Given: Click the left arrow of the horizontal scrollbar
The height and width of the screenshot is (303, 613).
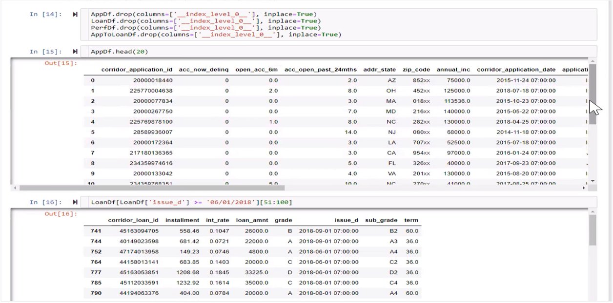Looking at the screenshot, I should point(15,188).
